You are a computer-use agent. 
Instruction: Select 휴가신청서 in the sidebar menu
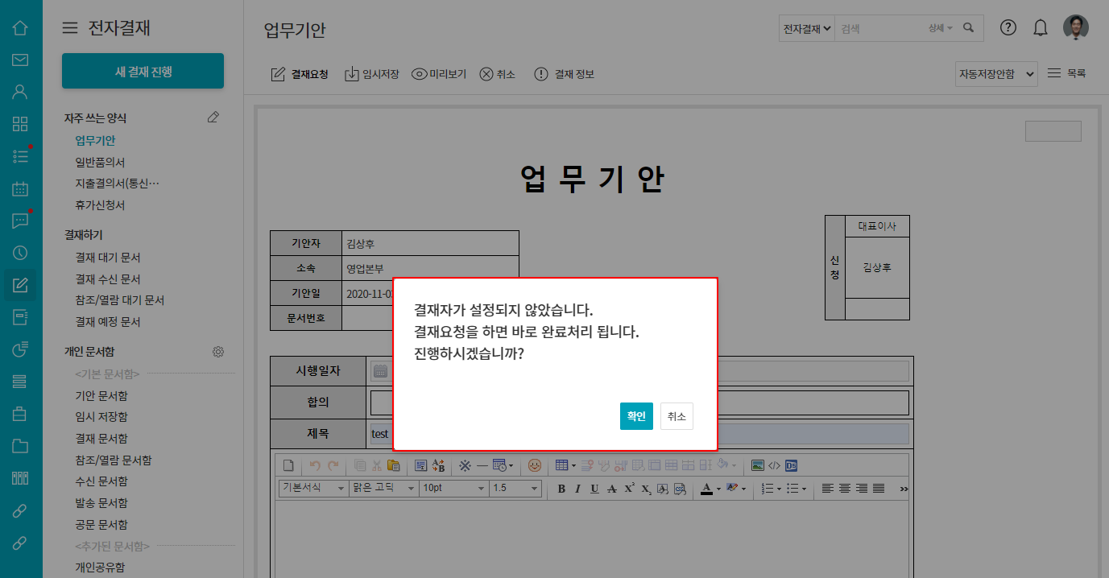pyautogui.click(x=100, y=205)
